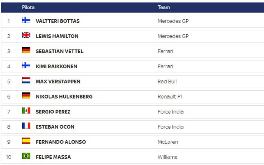Click the Williams team entry
The height and width of the screenshot is (165, 264).
[x=167, y=157]
